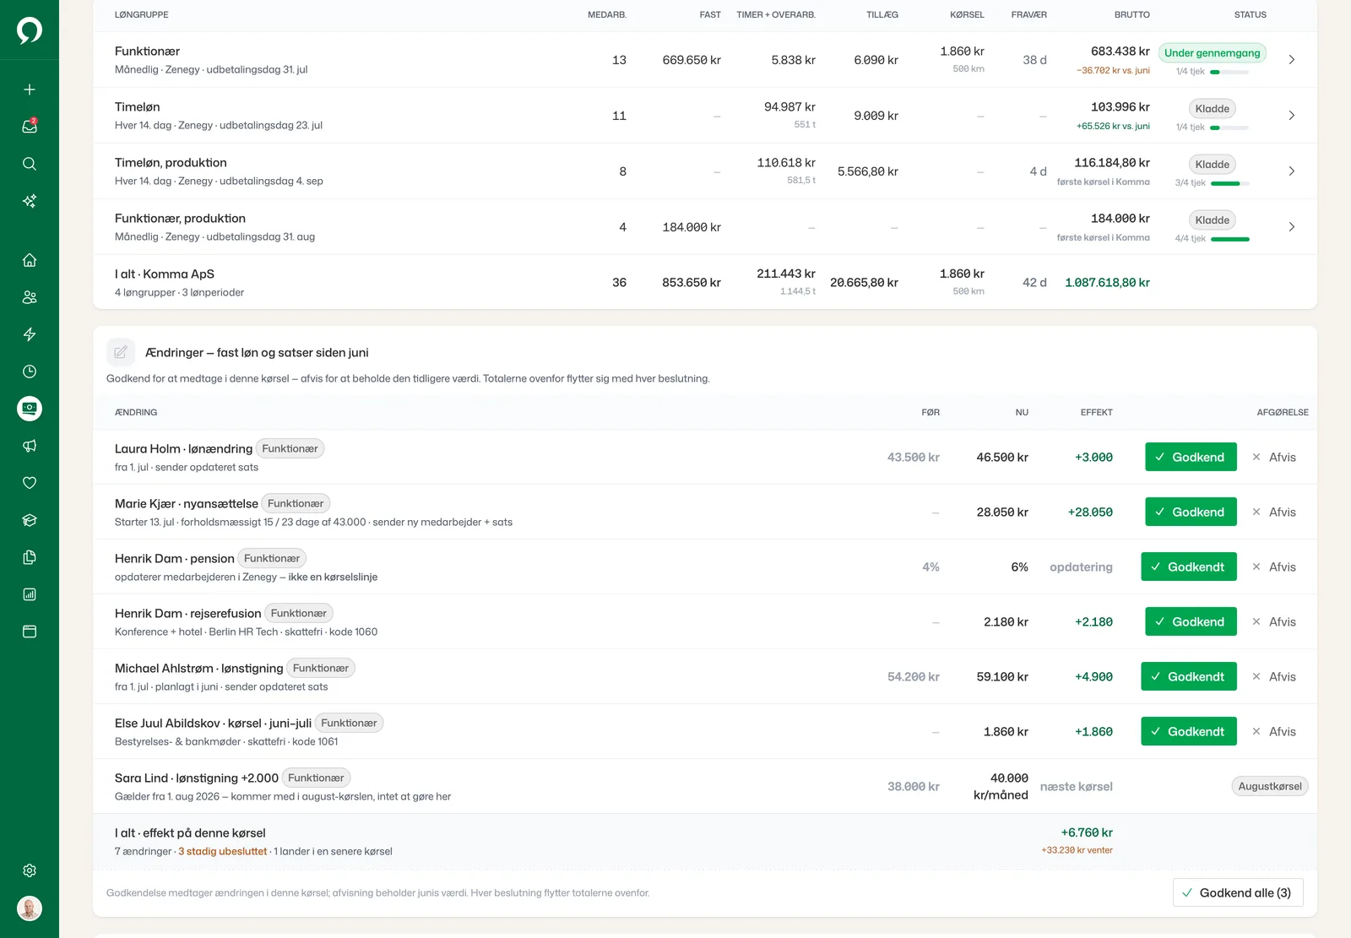The height and width of the screenshot is (938, 1351).
Task: Select the active payroll icon in the sidebar
Action: (30, 409)
